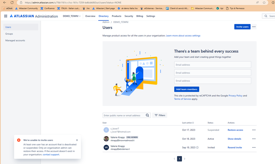This screenshot has height=164, width=275.
Task: Open the at-demo Italia Jira bookmark
Action: [x=127, y=9]
